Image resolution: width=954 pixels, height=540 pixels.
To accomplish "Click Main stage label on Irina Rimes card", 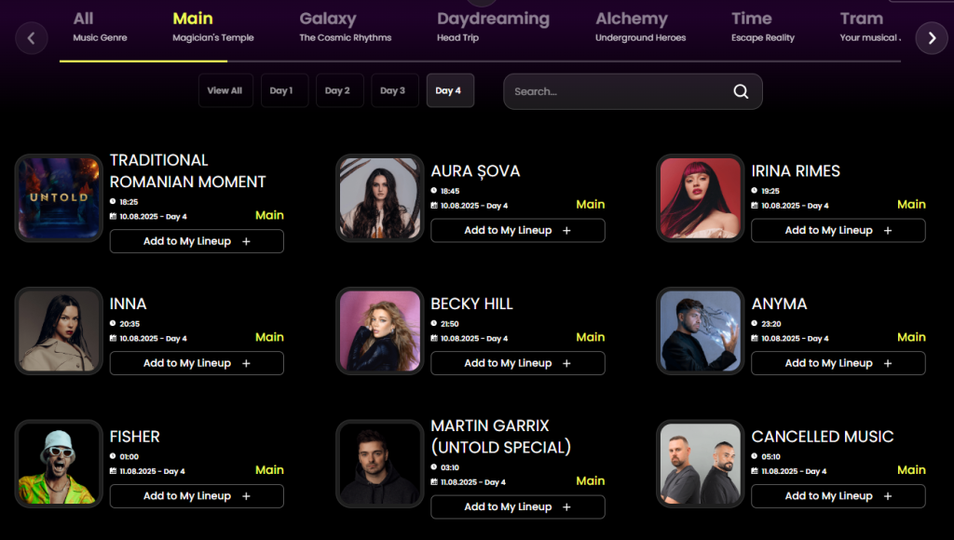I will click(911, 204).
